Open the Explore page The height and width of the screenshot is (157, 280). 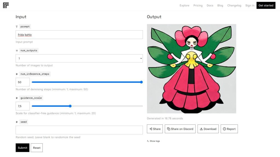[184, 5]
